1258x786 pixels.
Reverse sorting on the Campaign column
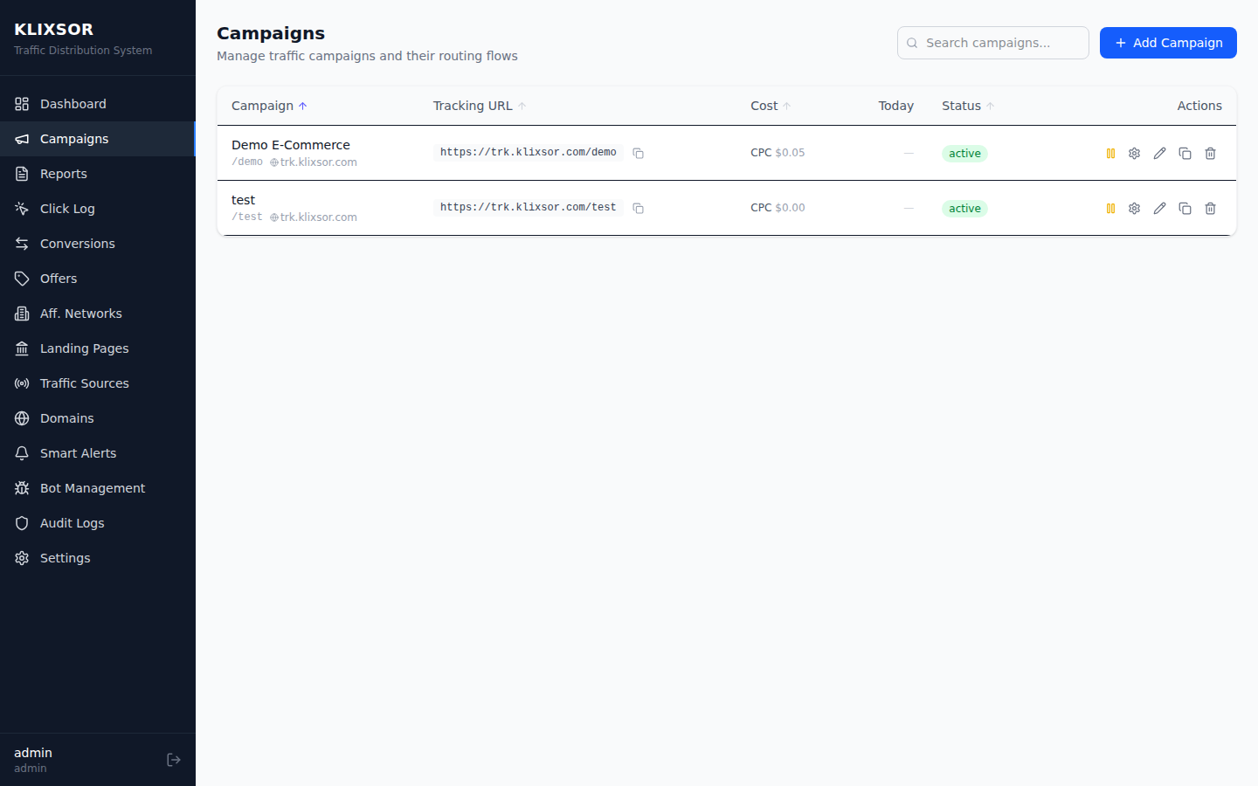point(262,106)
